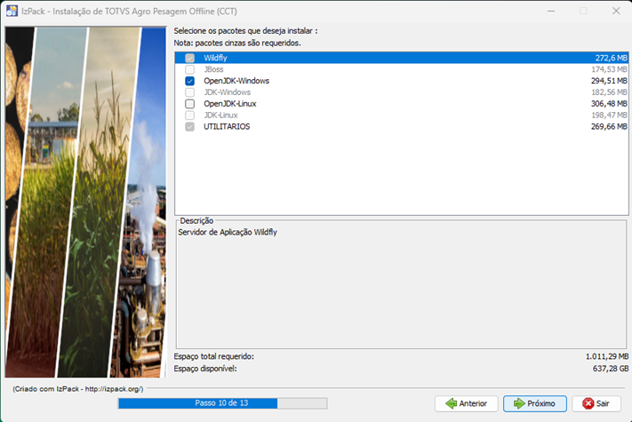This screenshot has width=632, height=422.
Task: Go back with the Anterior button
Action: coord(467,403)
